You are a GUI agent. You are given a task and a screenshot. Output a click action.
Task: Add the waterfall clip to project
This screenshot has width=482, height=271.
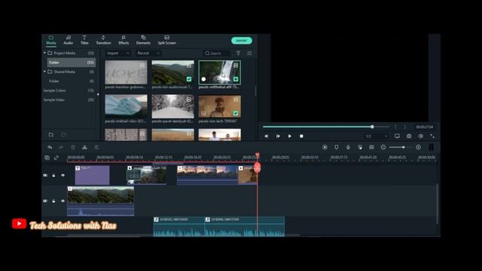pos(236,79)
